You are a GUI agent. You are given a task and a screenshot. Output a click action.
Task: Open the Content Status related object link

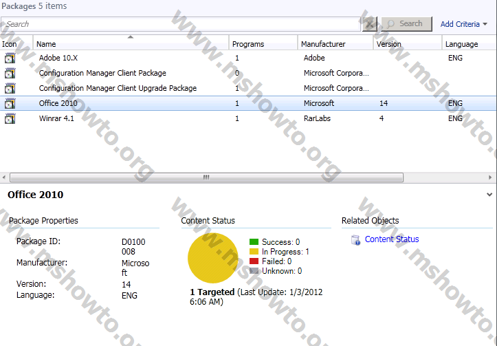[x=392, y=239]
